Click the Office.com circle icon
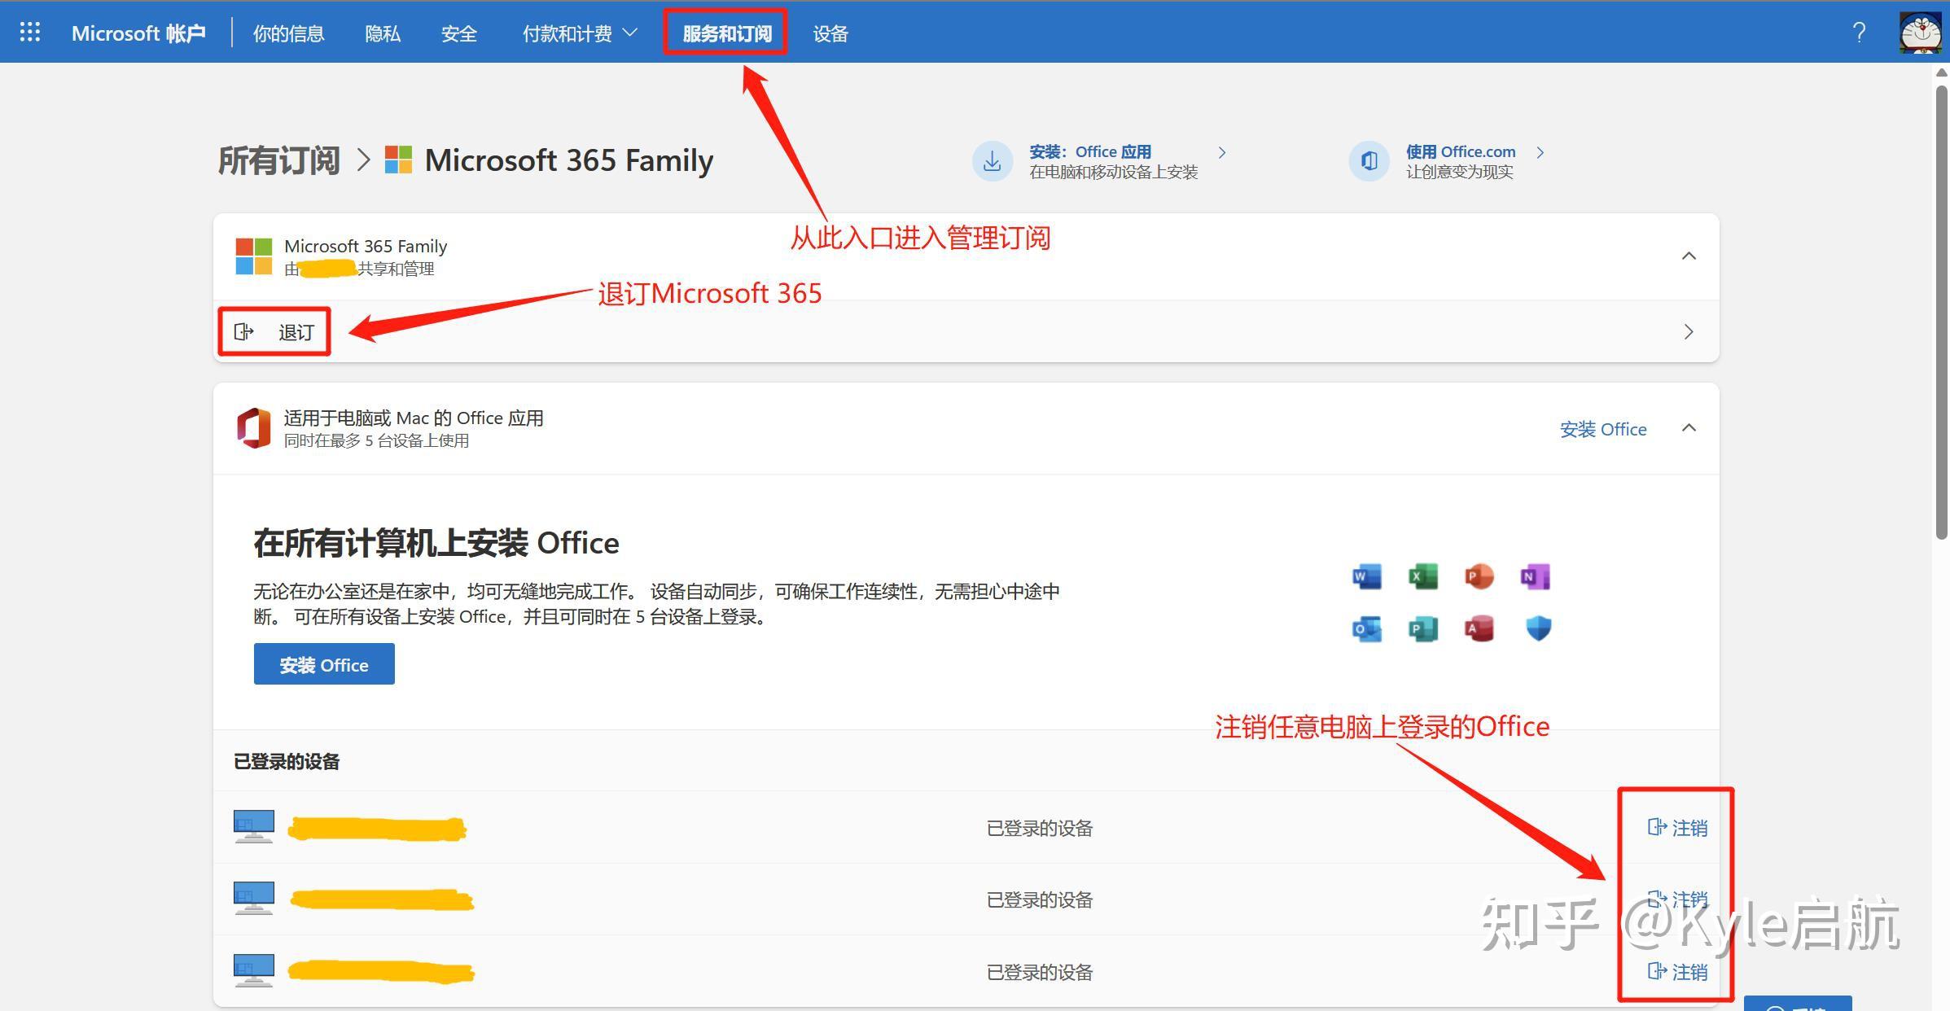Screen dimensions: 1950x1011 click(1369, 161)
